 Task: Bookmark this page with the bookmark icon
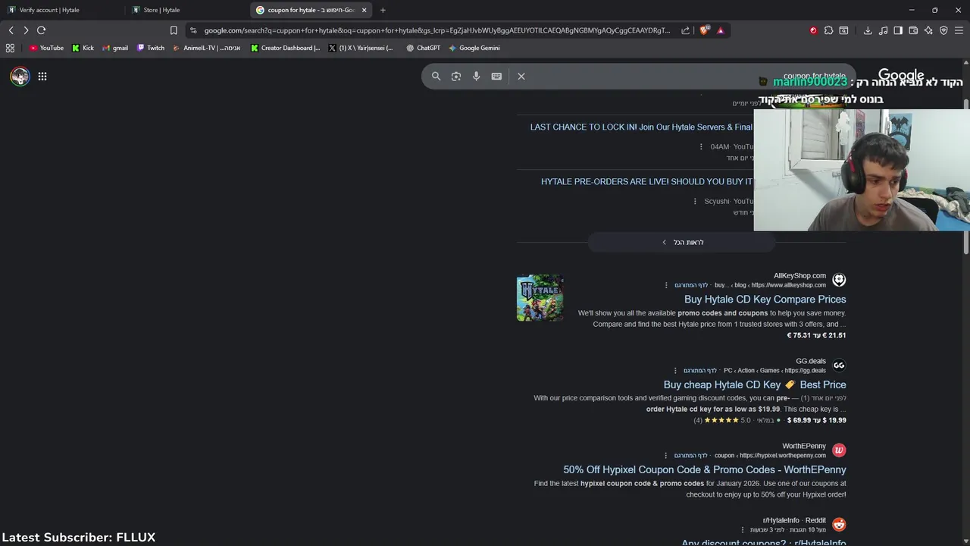tap(174, 30)
